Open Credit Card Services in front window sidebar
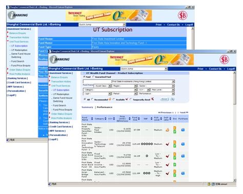Screen dimensions: 243x194 click(x=61, y=126)
